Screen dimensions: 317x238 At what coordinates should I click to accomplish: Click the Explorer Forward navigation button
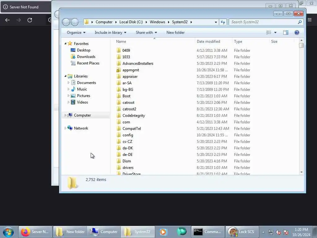coord(75,22)
